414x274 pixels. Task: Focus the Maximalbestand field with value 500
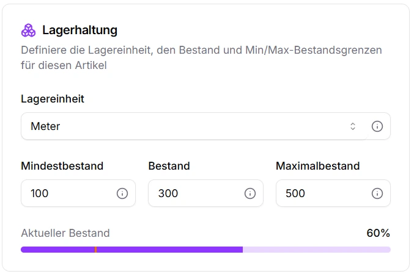pyautogui.click(x=322, y=193)
